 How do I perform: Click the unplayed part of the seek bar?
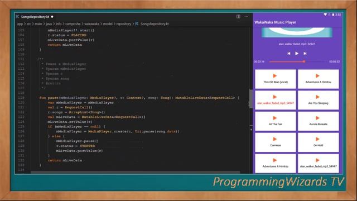316,61
